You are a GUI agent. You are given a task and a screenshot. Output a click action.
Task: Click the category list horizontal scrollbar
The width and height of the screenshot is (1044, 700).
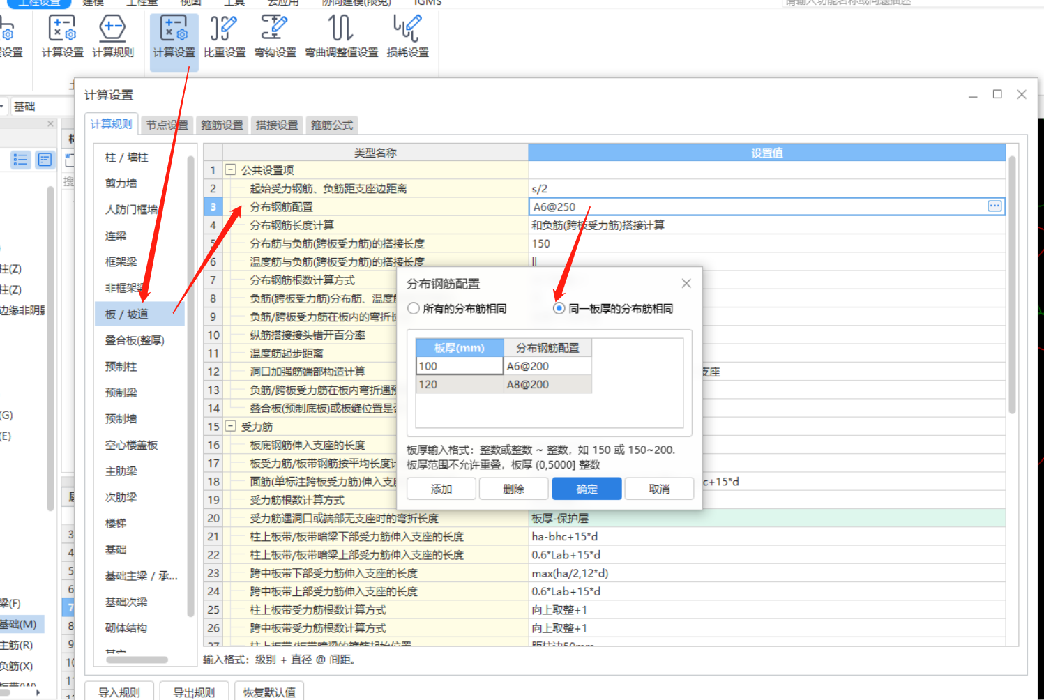pyautogui.click(x=137, y=660)
